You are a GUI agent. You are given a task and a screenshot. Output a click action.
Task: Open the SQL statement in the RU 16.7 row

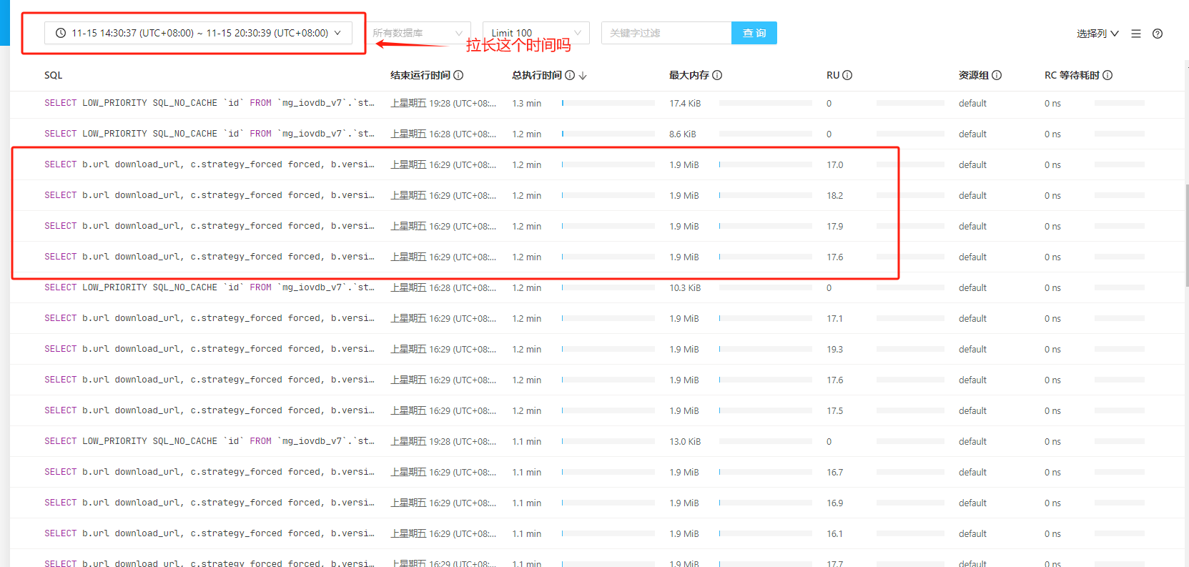point(209,472)
